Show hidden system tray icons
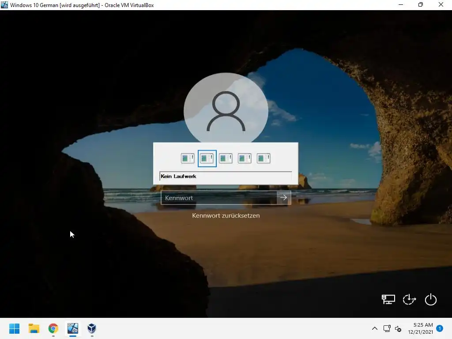Screen dimensions: 452x339 [374, 328]
